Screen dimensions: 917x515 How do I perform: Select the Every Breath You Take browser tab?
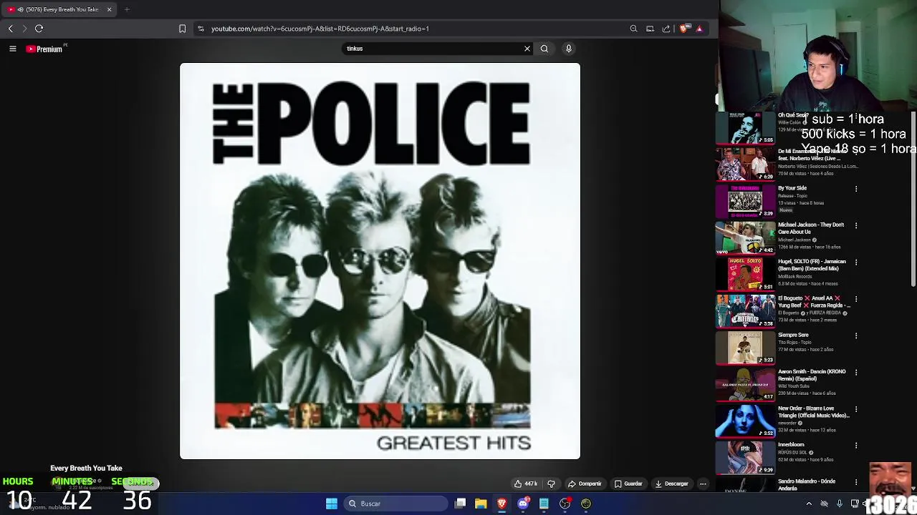(x=60, y=9)
